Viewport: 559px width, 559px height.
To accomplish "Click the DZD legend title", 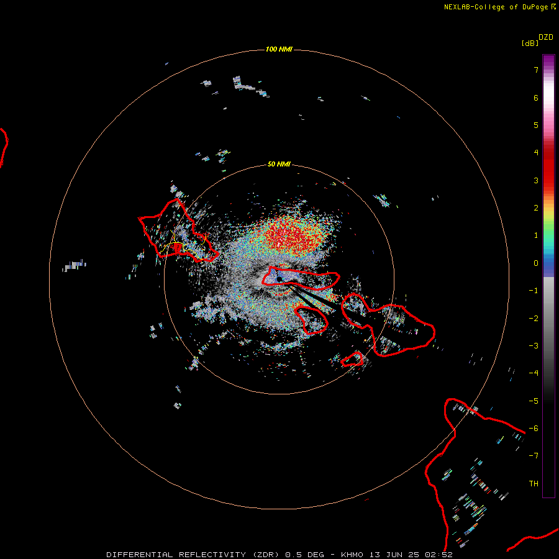I will [x=546, y=37].
